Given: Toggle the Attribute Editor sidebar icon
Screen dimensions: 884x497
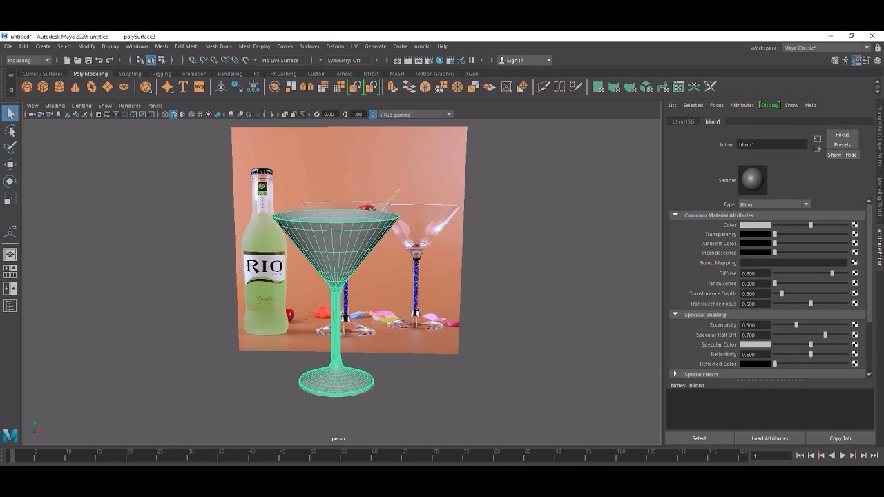Looking at the screenshot, I should pyautogui.click(x=856, y=60).
